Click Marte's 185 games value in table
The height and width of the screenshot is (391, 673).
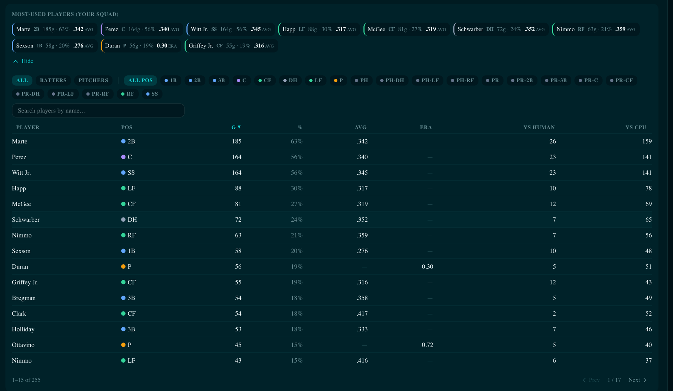(237, 141)
